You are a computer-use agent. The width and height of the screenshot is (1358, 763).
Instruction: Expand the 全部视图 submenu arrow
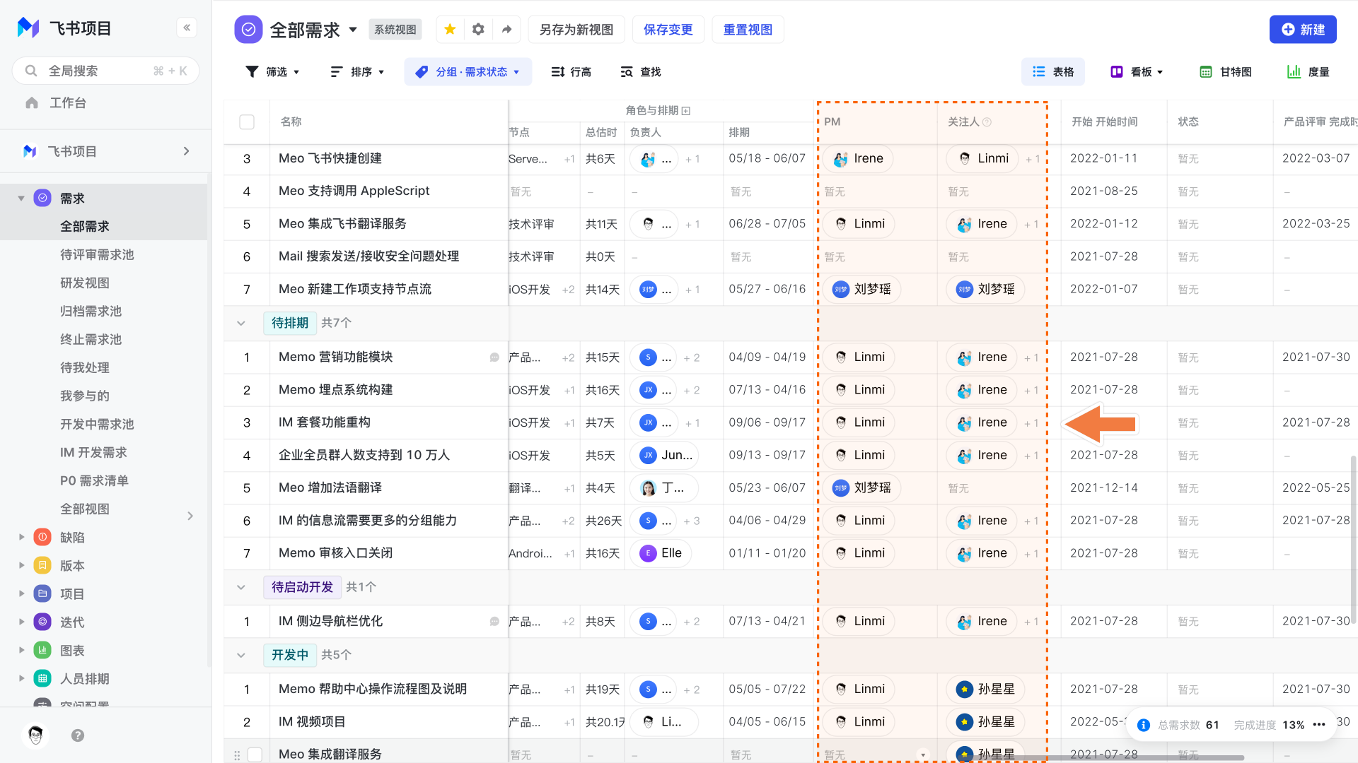(x=190, y=516)
